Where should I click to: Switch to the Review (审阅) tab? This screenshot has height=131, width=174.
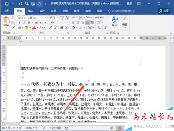click(x=88, y=11)
